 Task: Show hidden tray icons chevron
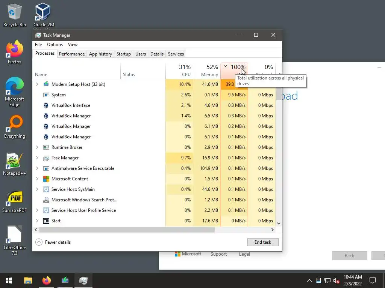(x=309, y=280)
